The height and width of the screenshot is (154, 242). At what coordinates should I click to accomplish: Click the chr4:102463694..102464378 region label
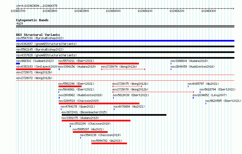37,6
